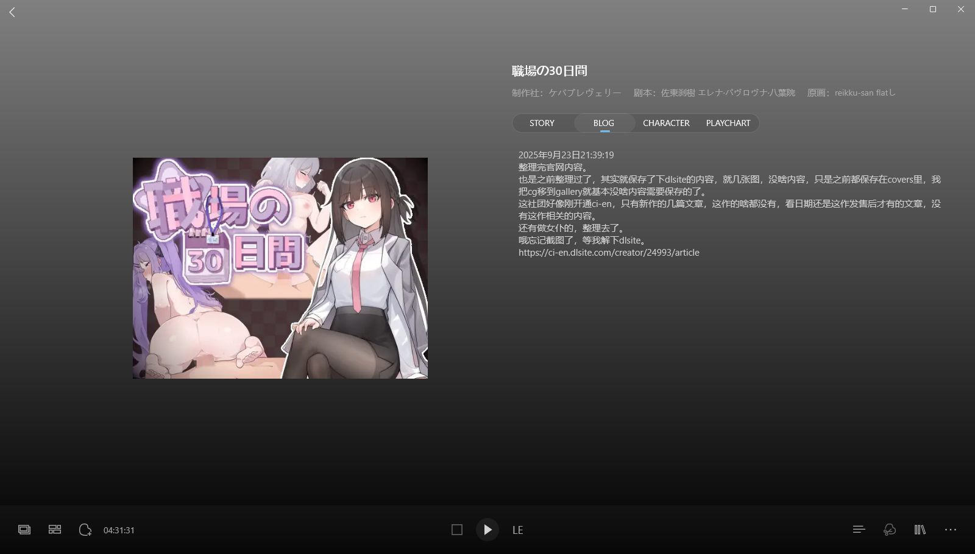The height and width of the screenshot is (554, 975).
Task: Click the cloud sync icon
Action: coord(890,530)
